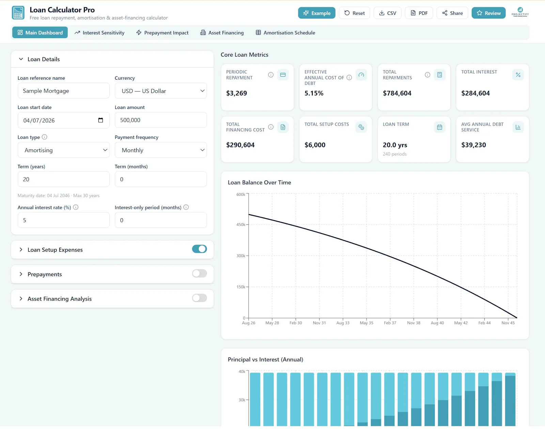Click the Effective Annual Cost info icon

tap(349, 78)
